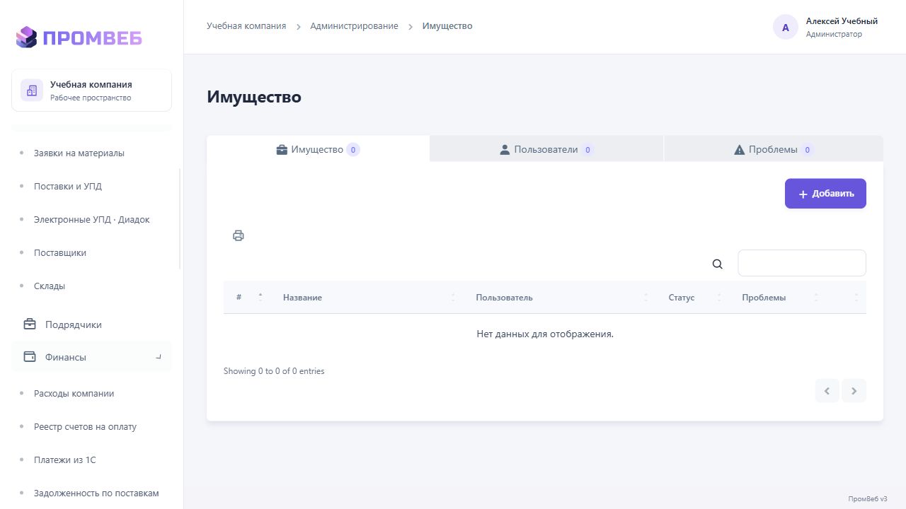
Task: Open Склады page
Action: (x=50, y=286)
